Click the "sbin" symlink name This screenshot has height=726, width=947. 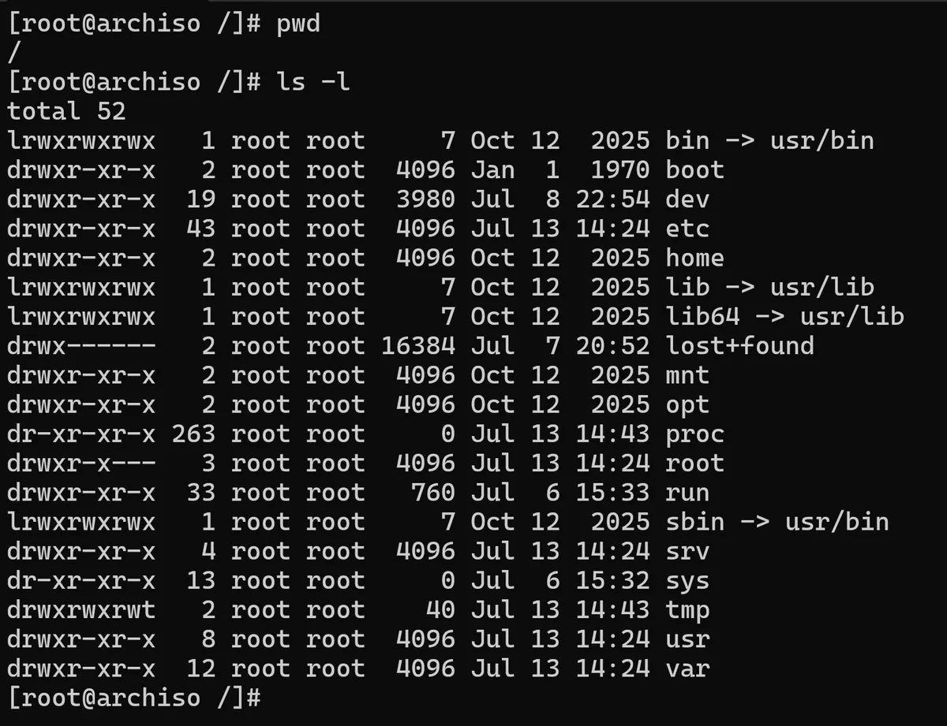pyautogui.click(x=694, y=522)
